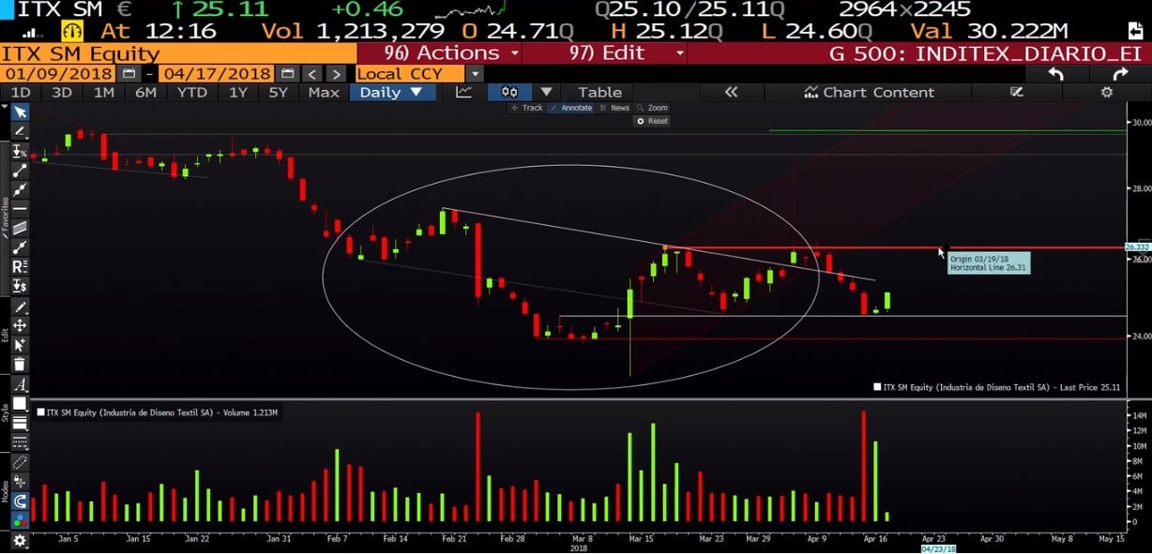The height and width of the screenshot is (554, 1152).
Task: Toggle the Zoom mode
Action: [653, 108]
